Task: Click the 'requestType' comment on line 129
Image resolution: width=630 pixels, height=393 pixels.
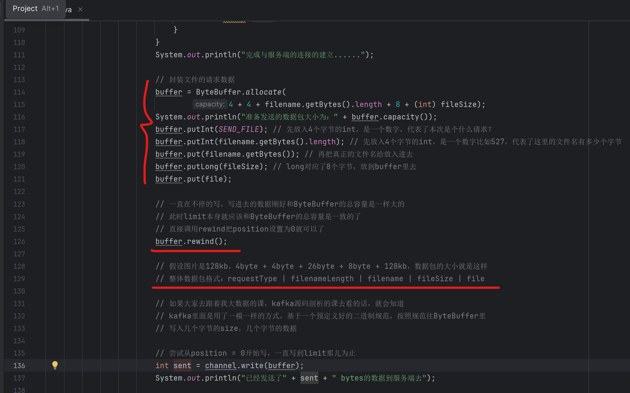Action: coord(252,279)
